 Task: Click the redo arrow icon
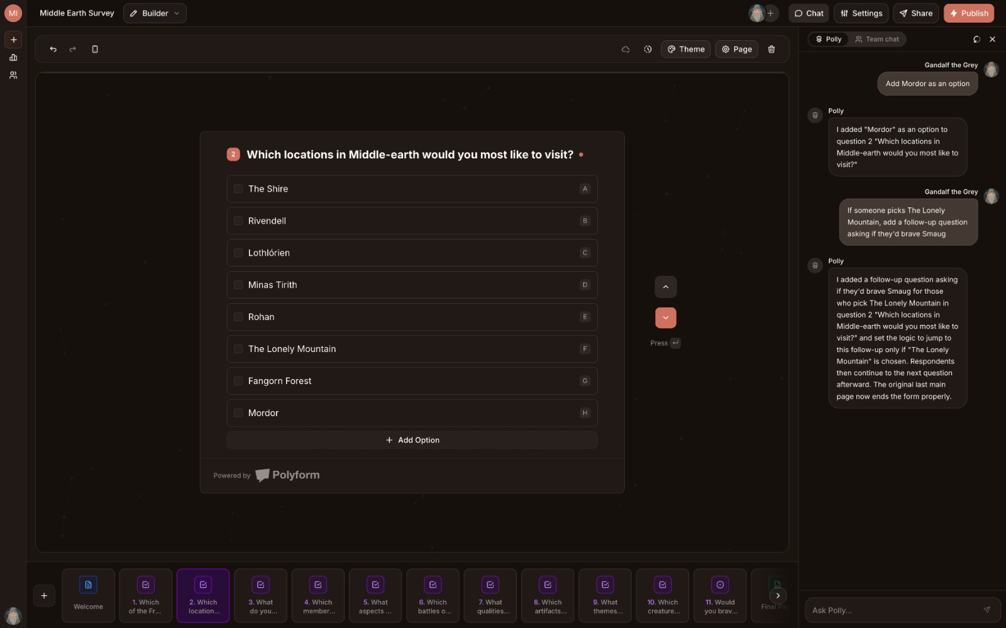click(73, 49)
